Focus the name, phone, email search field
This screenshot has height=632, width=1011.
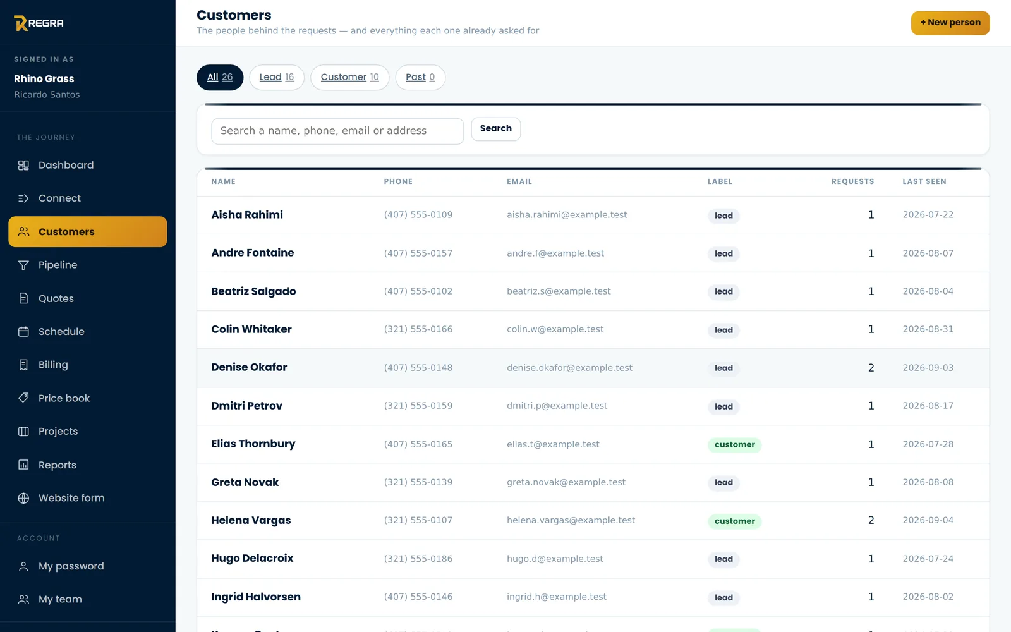[337, 131]
